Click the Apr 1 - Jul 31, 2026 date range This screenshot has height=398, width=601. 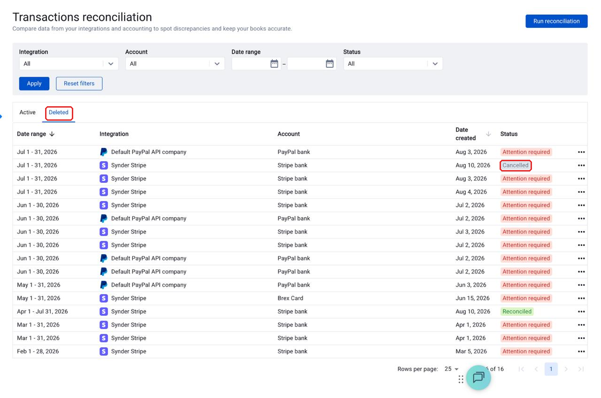(42, 312)
